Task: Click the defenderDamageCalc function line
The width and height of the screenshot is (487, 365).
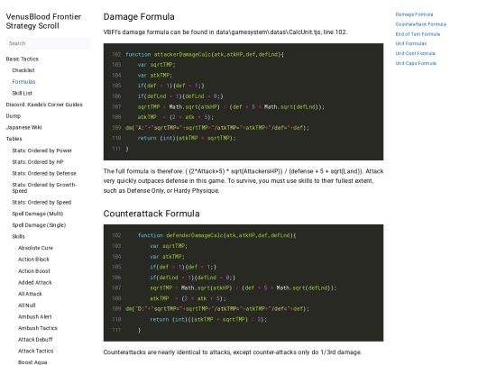Action: pos(216,235)
